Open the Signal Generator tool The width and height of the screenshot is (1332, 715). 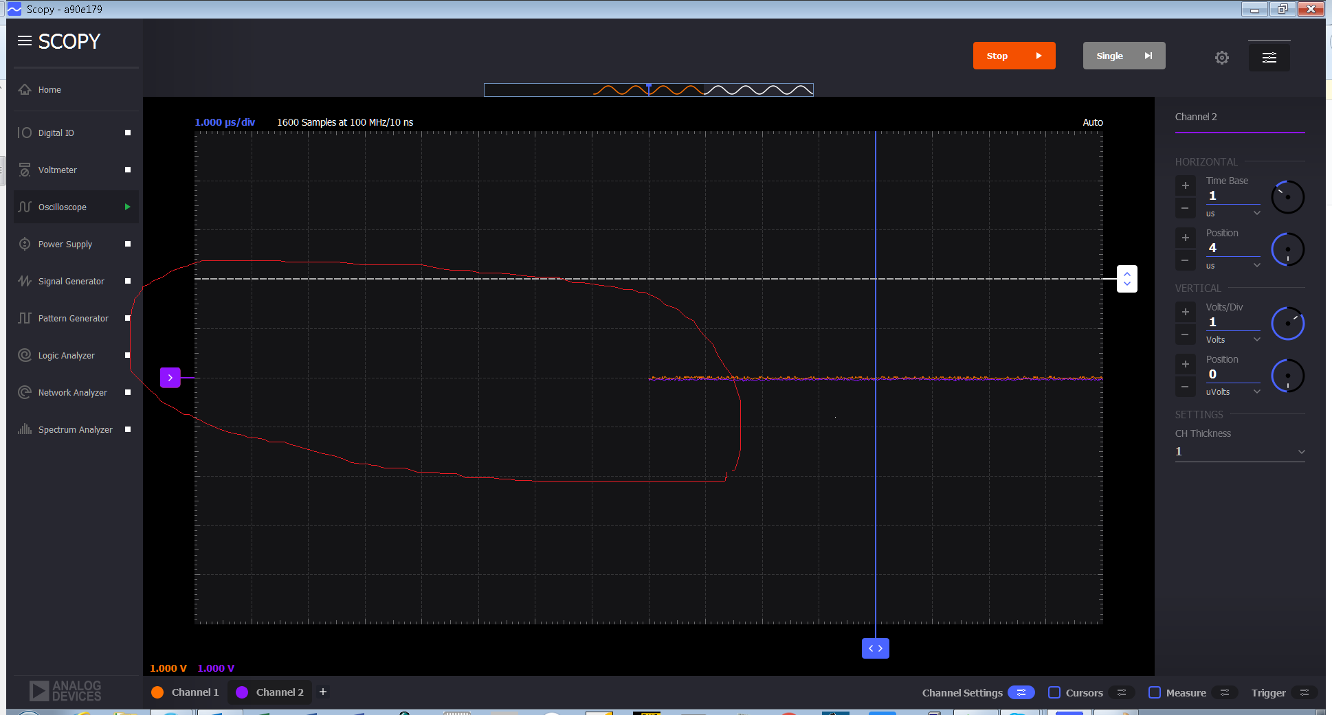pos(76,281)
